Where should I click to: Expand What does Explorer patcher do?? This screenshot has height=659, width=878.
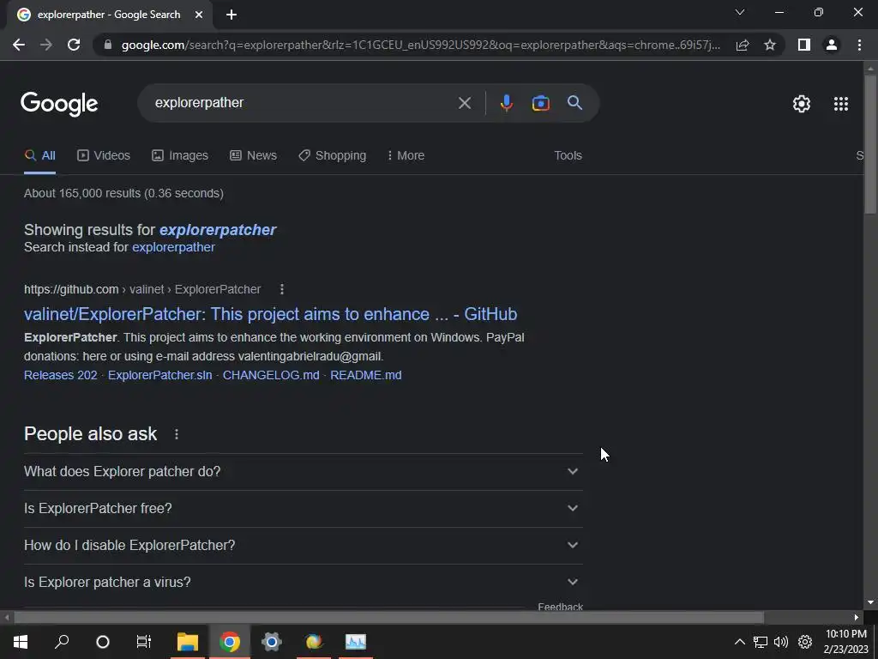pos(303,472)
